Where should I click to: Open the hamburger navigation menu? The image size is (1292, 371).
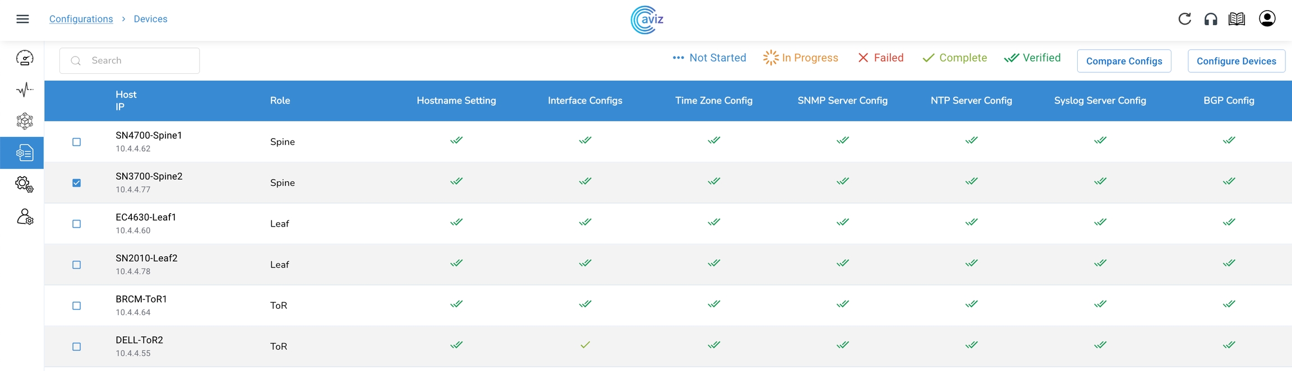coord(22,19)
